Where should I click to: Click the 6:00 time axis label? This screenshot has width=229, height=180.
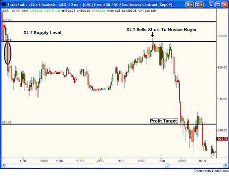click(141, 161)
